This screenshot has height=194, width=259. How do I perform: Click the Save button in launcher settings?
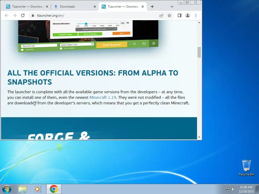121,33
